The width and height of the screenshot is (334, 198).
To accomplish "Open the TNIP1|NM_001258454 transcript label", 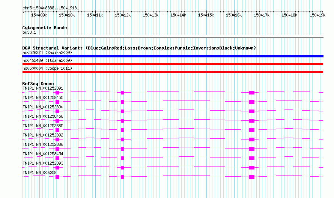I will coord(43,154).
